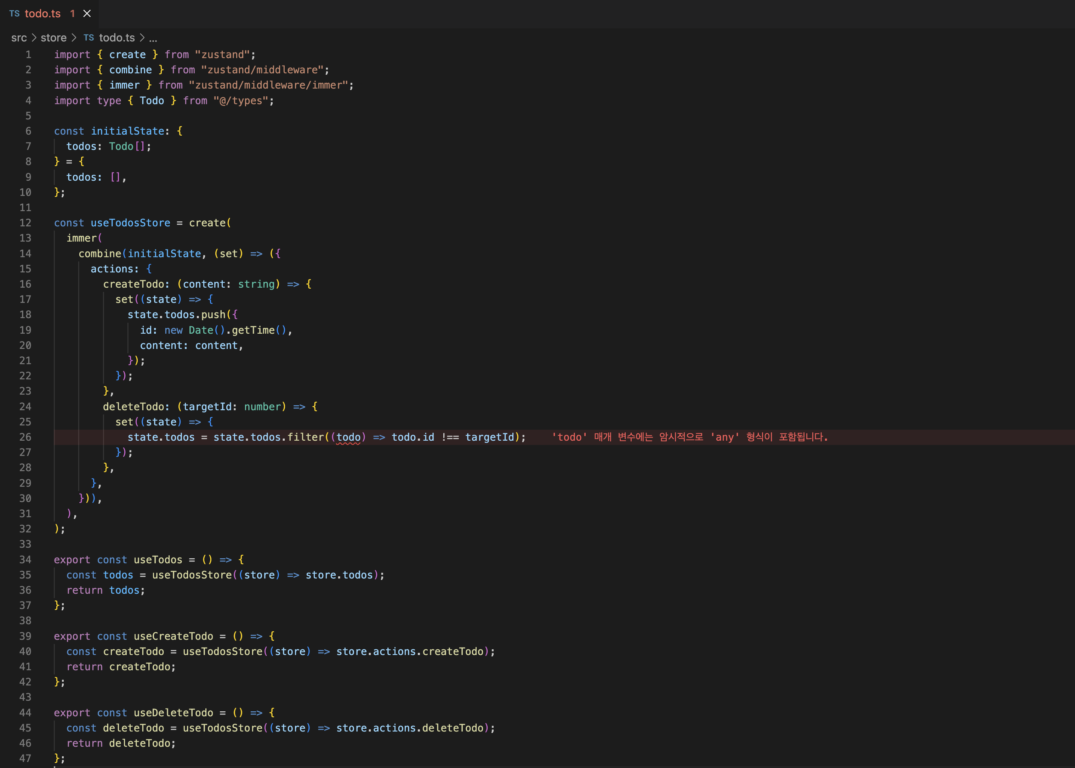Screen dimensions: 1075x768
Task: Click the deleteTodo action property name
Action: [133, 406]
